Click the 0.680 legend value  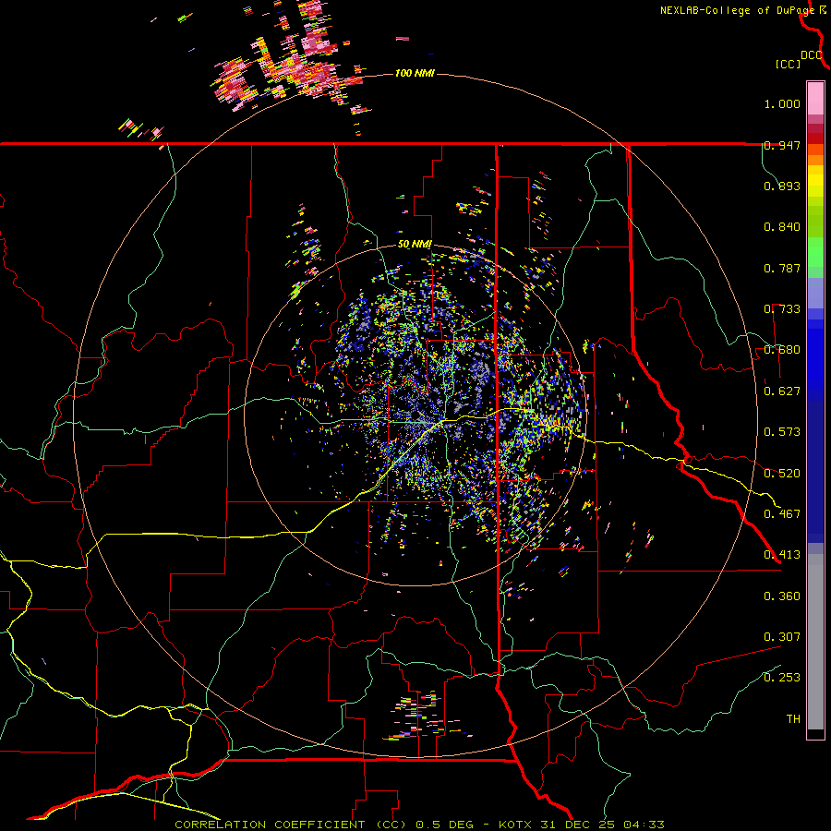pos(782,350)
